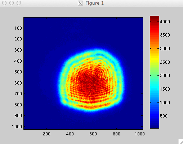
Task: Click the 4000 colorbar tick label
Action: pos(165,22)
